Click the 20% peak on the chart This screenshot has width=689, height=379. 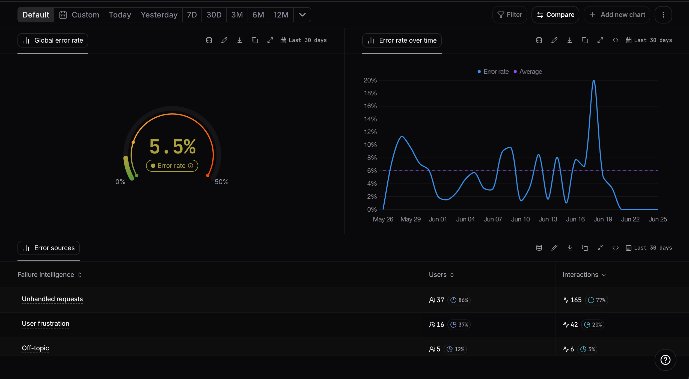[594, 81]
